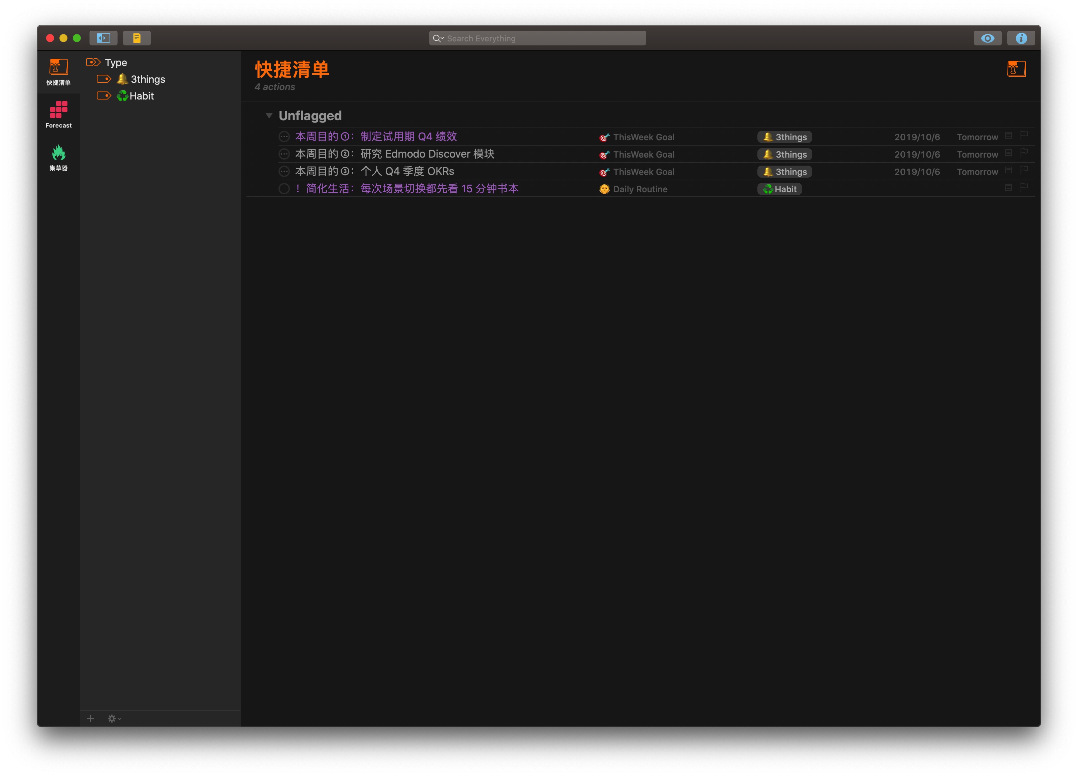Screen dimensions: 1078x776
Task: Select the Habit tag in sidebar
Action: pyautogui.click(x=141, y=96)
